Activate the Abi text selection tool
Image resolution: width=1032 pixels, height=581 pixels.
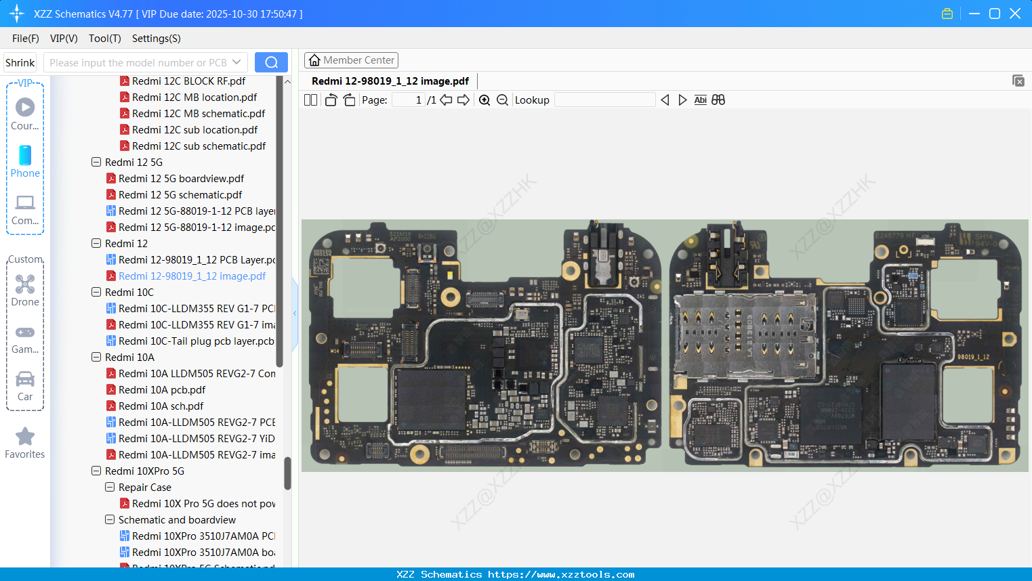point(700,100)
